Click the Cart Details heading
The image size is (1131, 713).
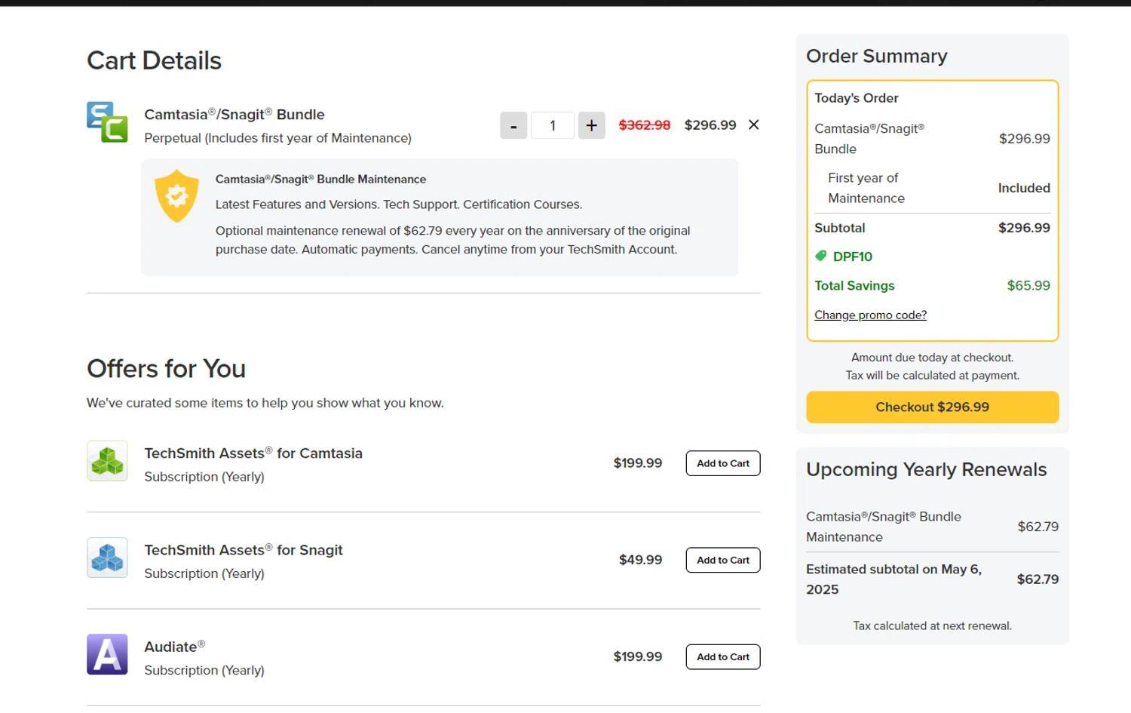point(154,60)
